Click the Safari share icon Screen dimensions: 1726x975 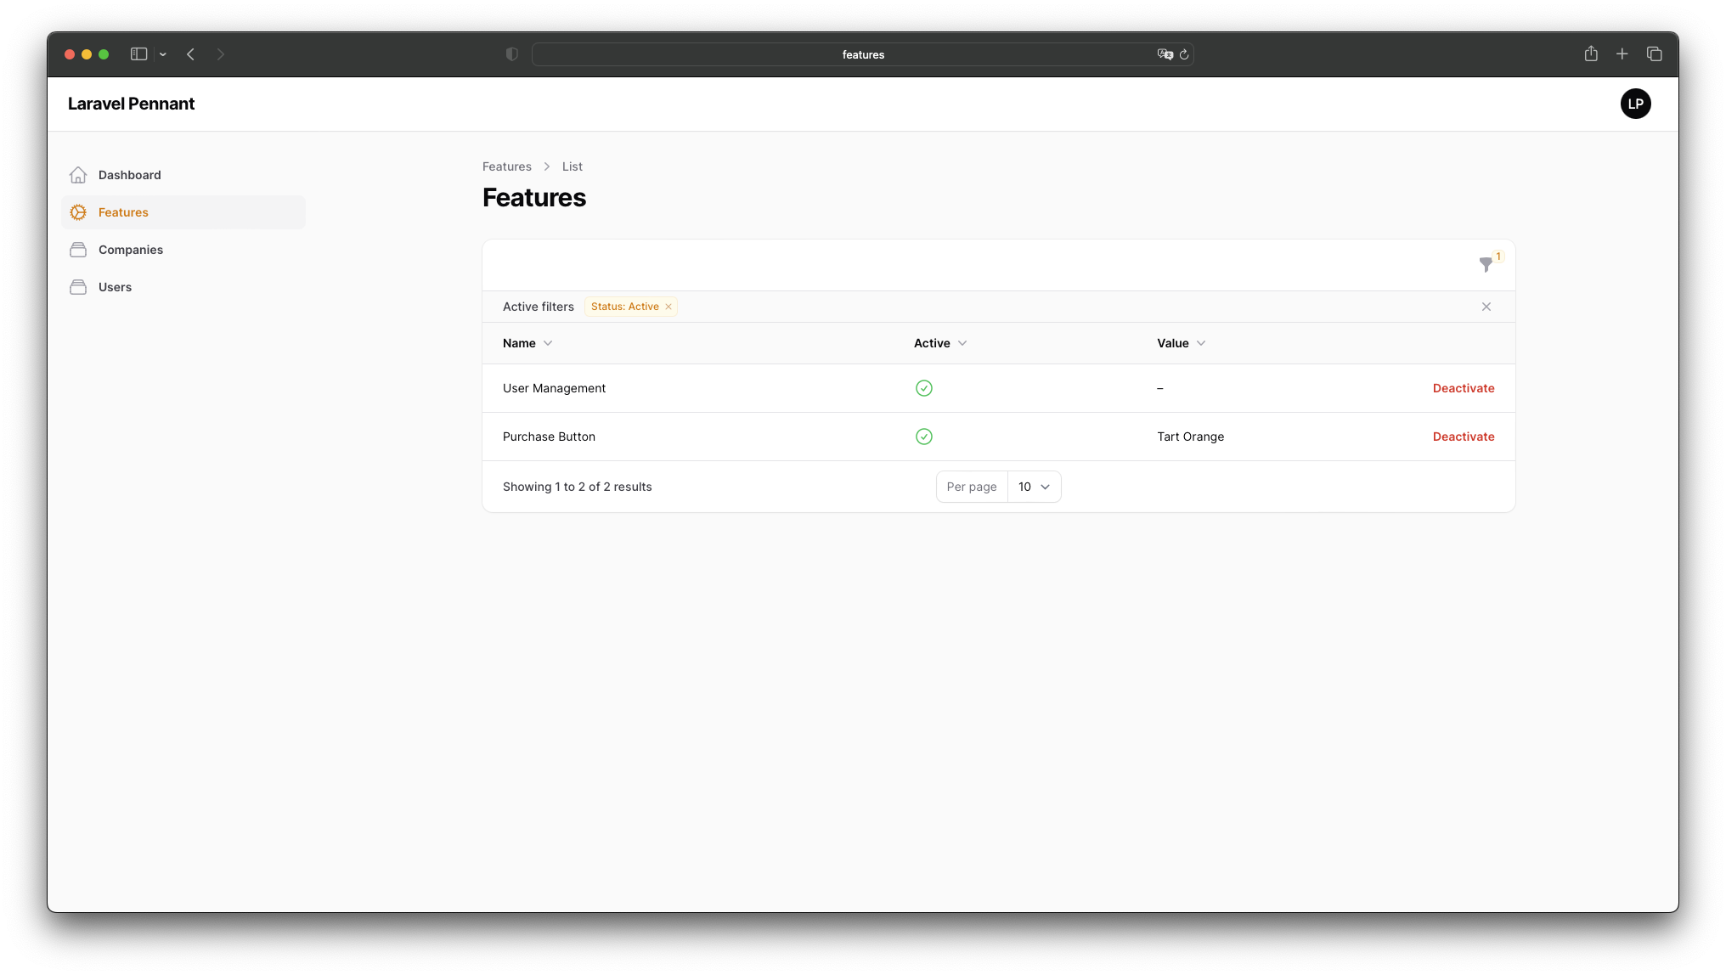(x=1591, y=54)
